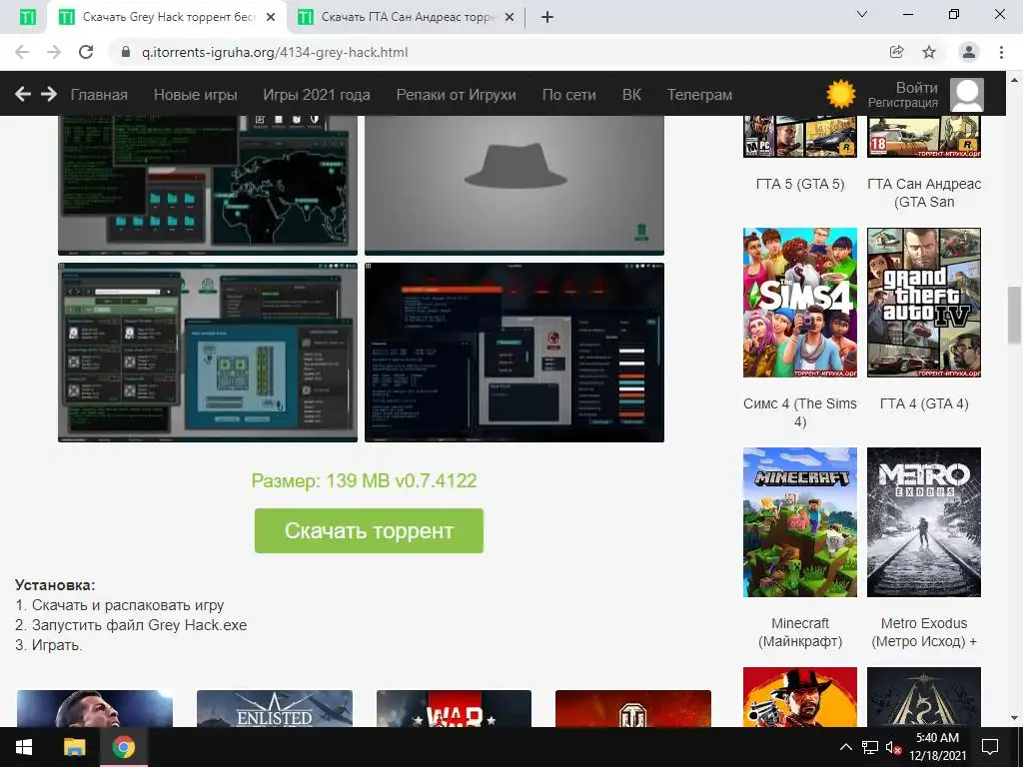Image resolution: width=1023 pixels, height=767 pixels.
Task: Switch to the first pinned tab
Action: coord(27,17)
